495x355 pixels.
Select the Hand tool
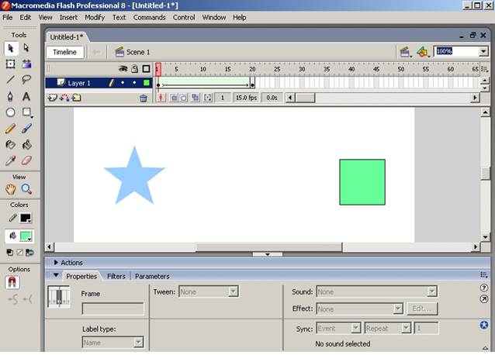(11, 189)
